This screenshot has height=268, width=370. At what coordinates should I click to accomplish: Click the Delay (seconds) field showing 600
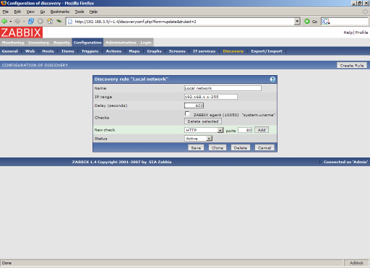194,105
